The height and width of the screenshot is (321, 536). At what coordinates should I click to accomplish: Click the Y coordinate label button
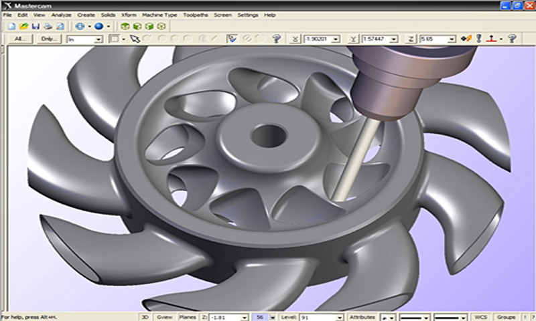(353, 39)
